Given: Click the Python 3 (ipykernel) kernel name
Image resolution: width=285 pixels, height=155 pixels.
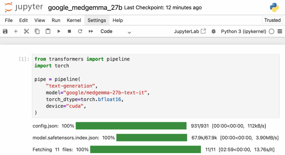Looking at the screenshot, I should [x=244, y=32].
